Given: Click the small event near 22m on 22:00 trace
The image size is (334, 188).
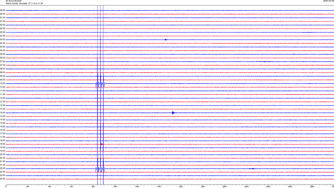Looking at the screenshot, I should pyautogui.click(x=252, y=169).
